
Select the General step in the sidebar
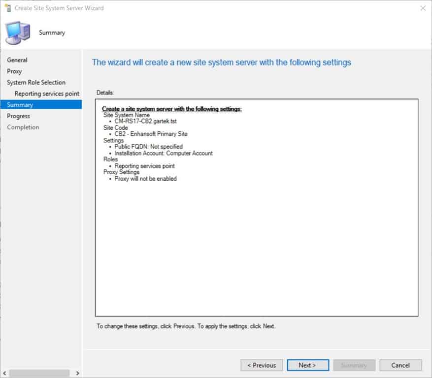[x=17, y=60]
